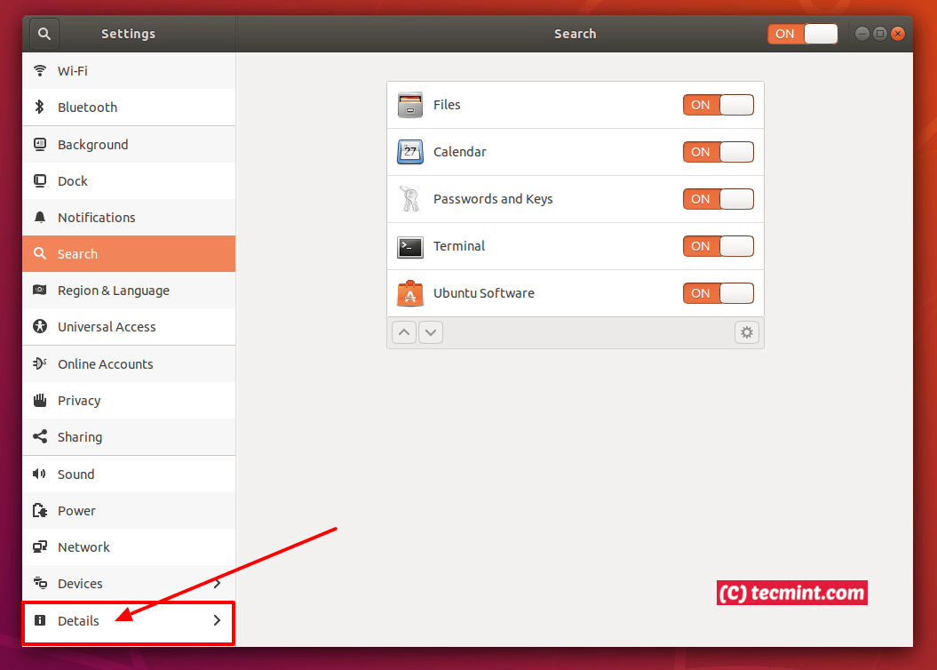
Task: Switch to Region & Language settings
Action: pyautogui.click(x=129, y=290)
